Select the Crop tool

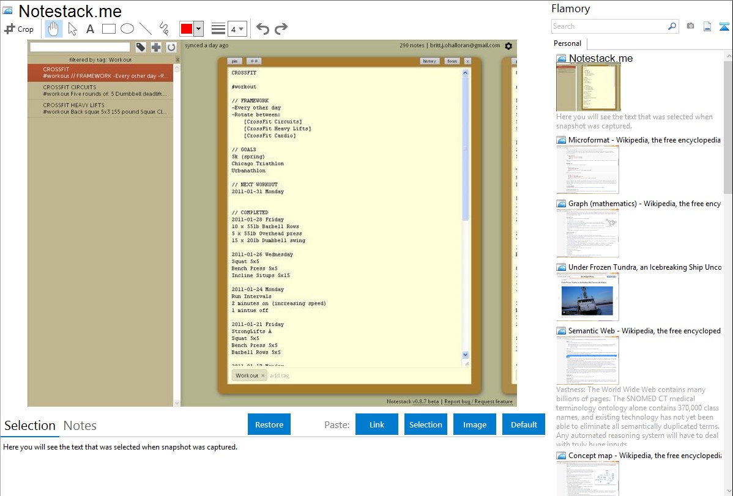point(19,29)
